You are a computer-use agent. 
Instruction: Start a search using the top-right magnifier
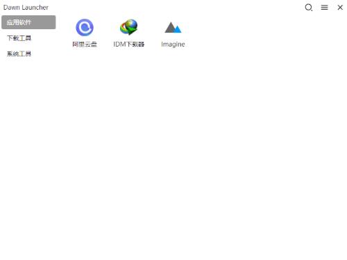tap(309, 8)
